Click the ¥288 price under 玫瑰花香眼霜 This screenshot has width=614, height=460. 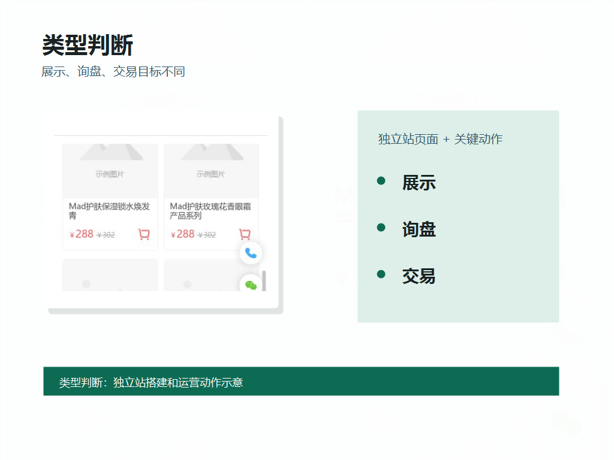pyautogui.click(x=182, y=234)
